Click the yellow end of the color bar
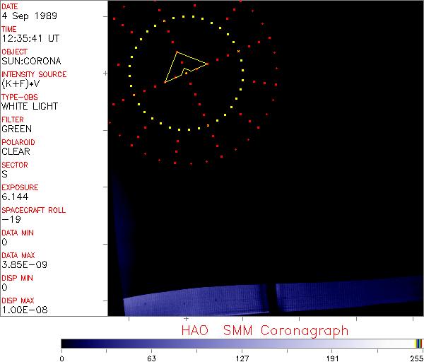The width and height of the screenshot is (424, 362). pos(417,343)
